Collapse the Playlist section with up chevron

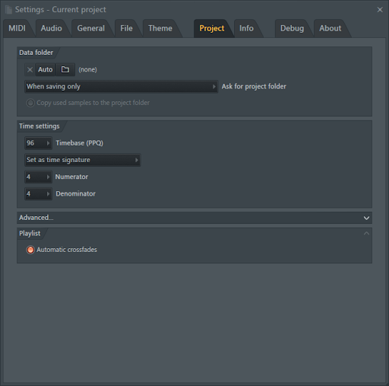tap(366, 233)
